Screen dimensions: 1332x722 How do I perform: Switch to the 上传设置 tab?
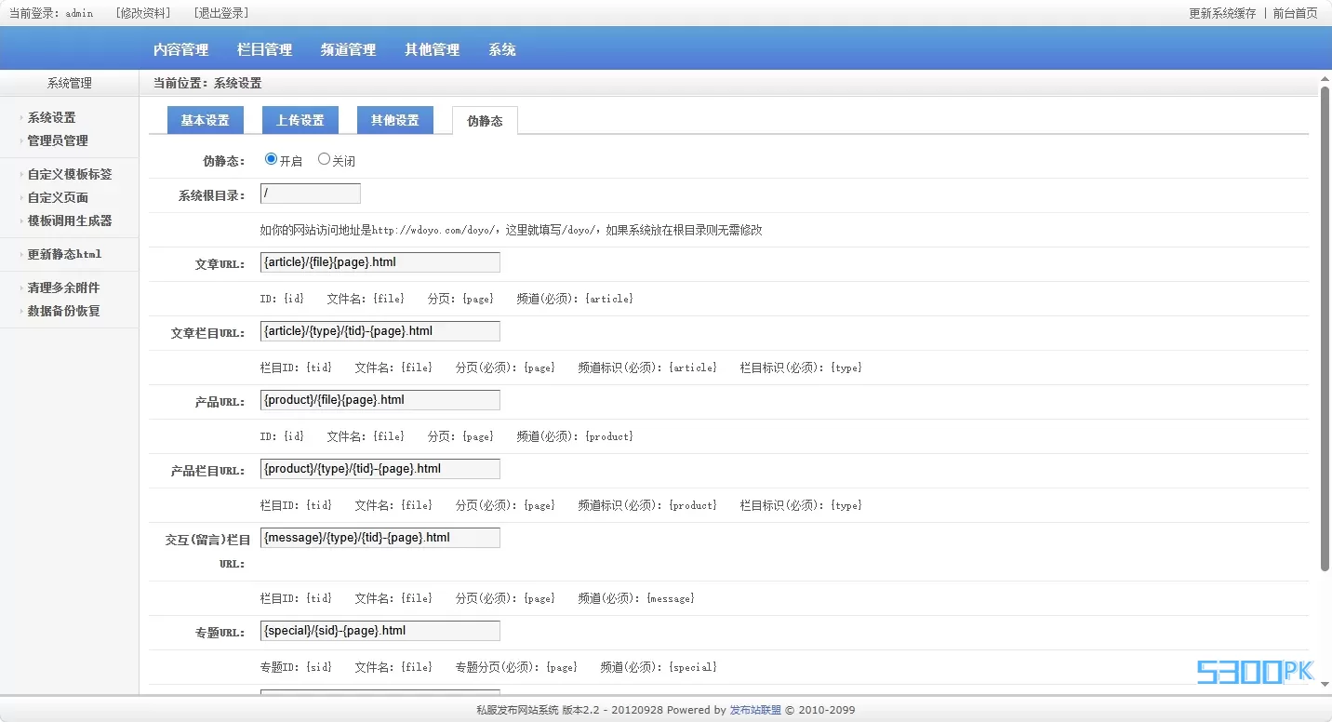point(300,120)
